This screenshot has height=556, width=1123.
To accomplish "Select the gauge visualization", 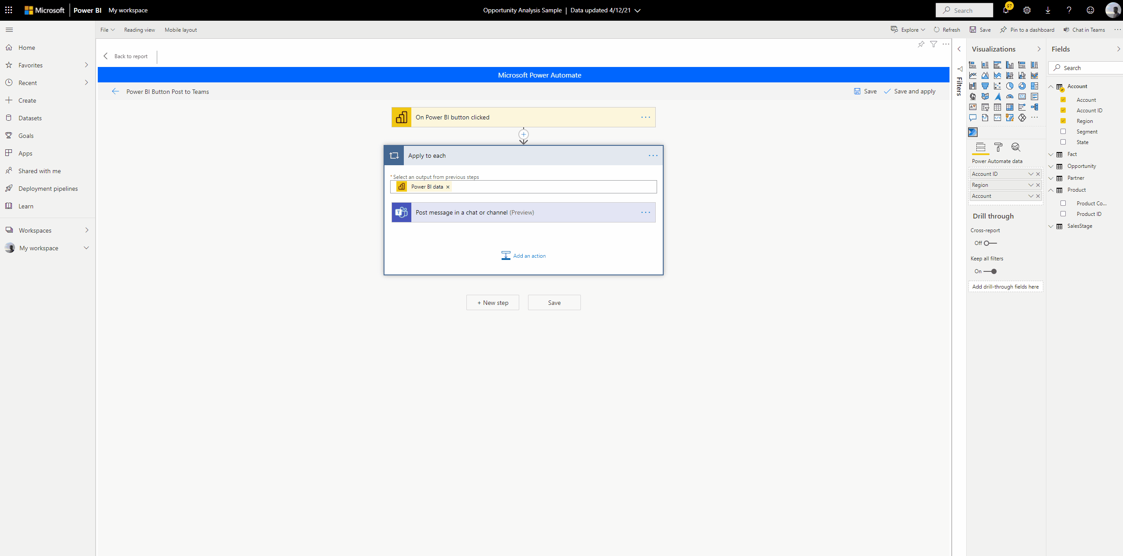I will 1010,96.
